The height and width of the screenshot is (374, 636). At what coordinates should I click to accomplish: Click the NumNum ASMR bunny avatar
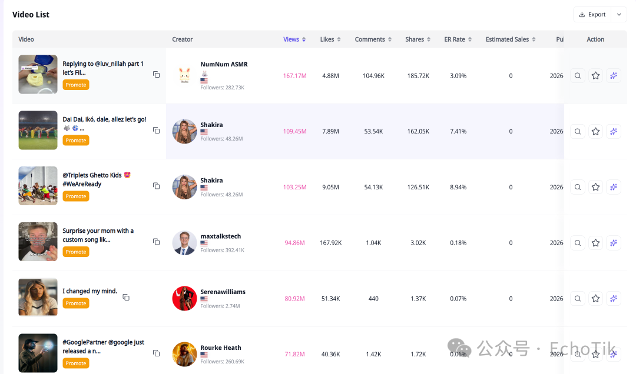[184, 76]
